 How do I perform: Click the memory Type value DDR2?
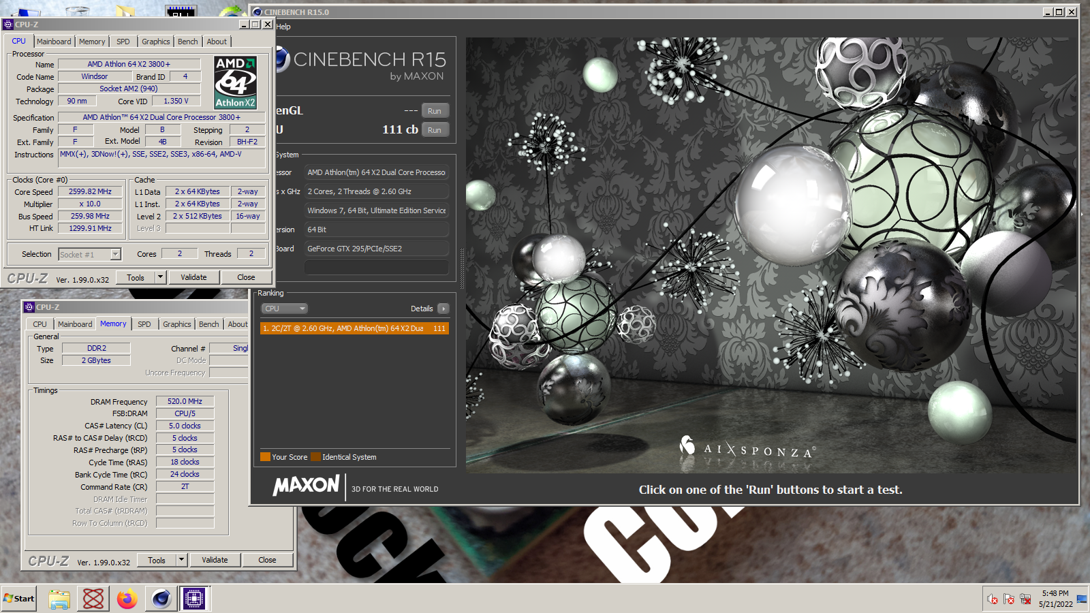[x=96, y=348]
